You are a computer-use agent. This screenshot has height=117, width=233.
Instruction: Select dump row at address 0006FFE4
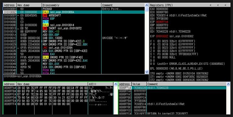59,101
